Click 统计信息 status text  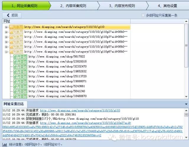tap(35, 144)
